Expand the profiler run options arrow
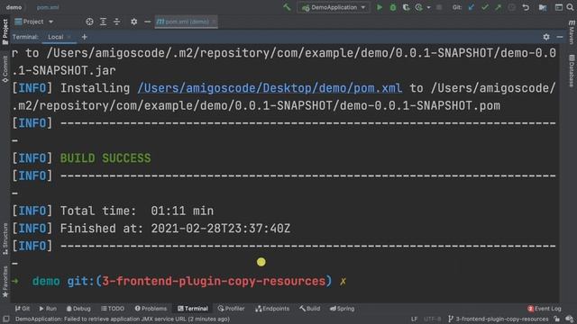Viewport: 577px width, 324px height. point(428,7)
